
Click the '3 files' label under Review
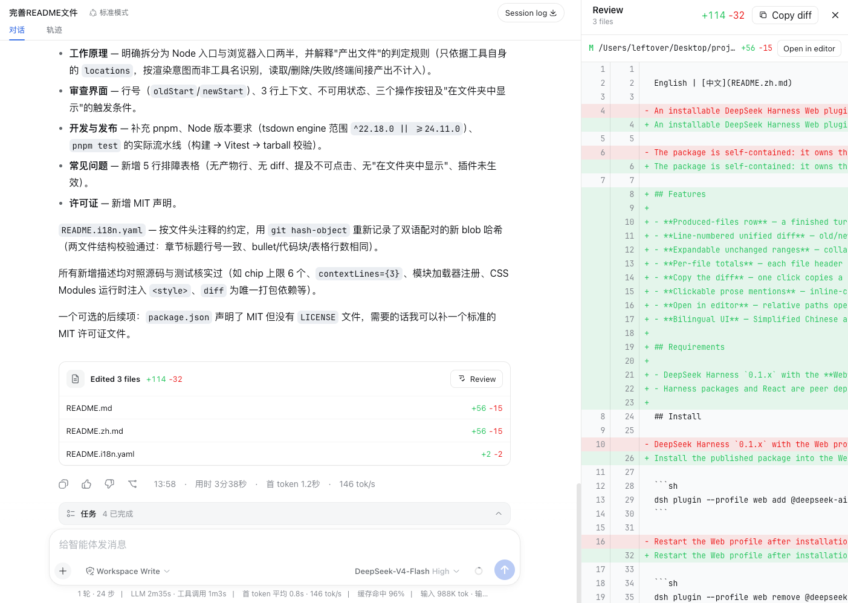click(x=603, y=22)
